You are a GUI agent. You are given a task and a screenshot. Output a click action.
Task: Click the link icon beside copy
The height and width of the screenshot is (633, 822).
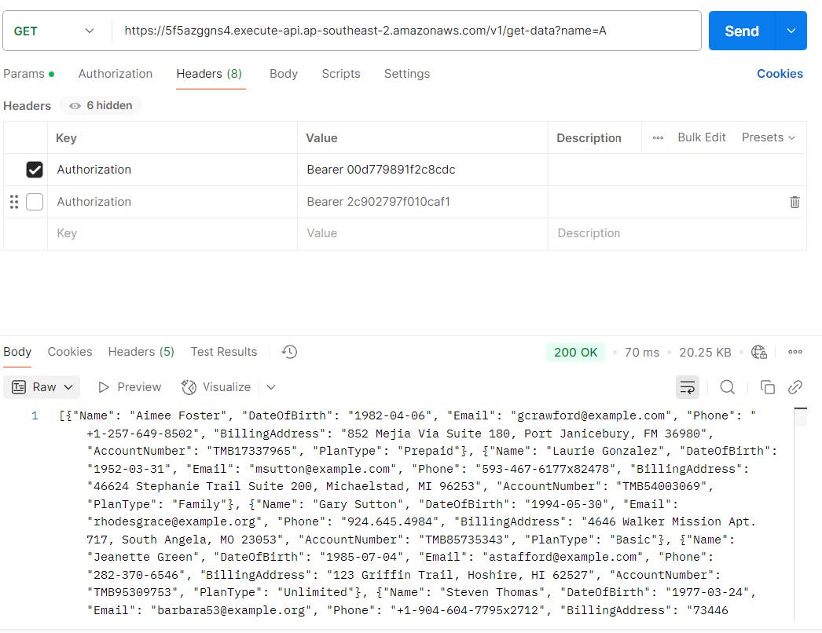pos(795,387)
